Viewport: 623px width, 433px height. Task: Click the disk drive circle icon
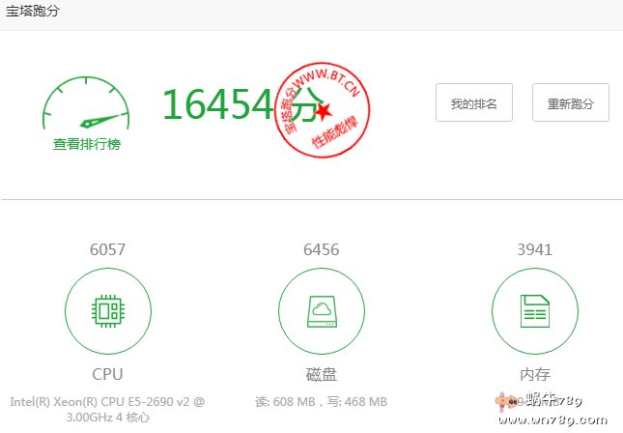coord(321,311)
